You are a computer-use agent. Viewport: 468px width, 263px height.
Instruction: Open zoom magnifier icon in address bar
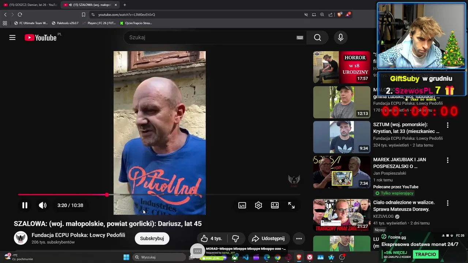pyautogui.click(x=322, y=15)
